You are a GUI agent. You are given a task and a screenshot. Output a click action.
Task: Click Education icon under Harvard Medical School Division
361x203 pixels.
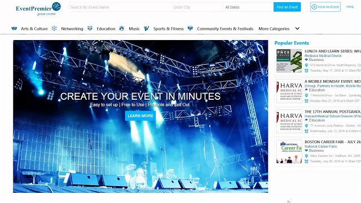coord(306,120)
